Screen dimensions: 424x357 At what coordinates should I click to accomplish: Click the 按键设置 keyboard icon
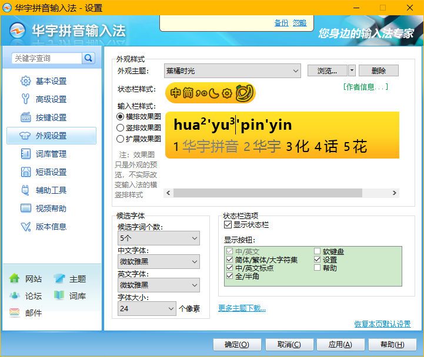[26, 117]
